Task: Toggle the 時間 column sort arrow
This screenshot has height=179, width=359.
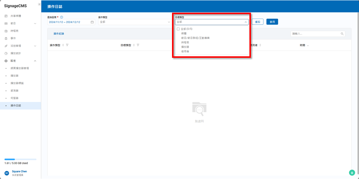Action: coord(308,45)
